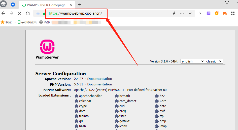Click the com_dotnet extension icon

point(117,101)
